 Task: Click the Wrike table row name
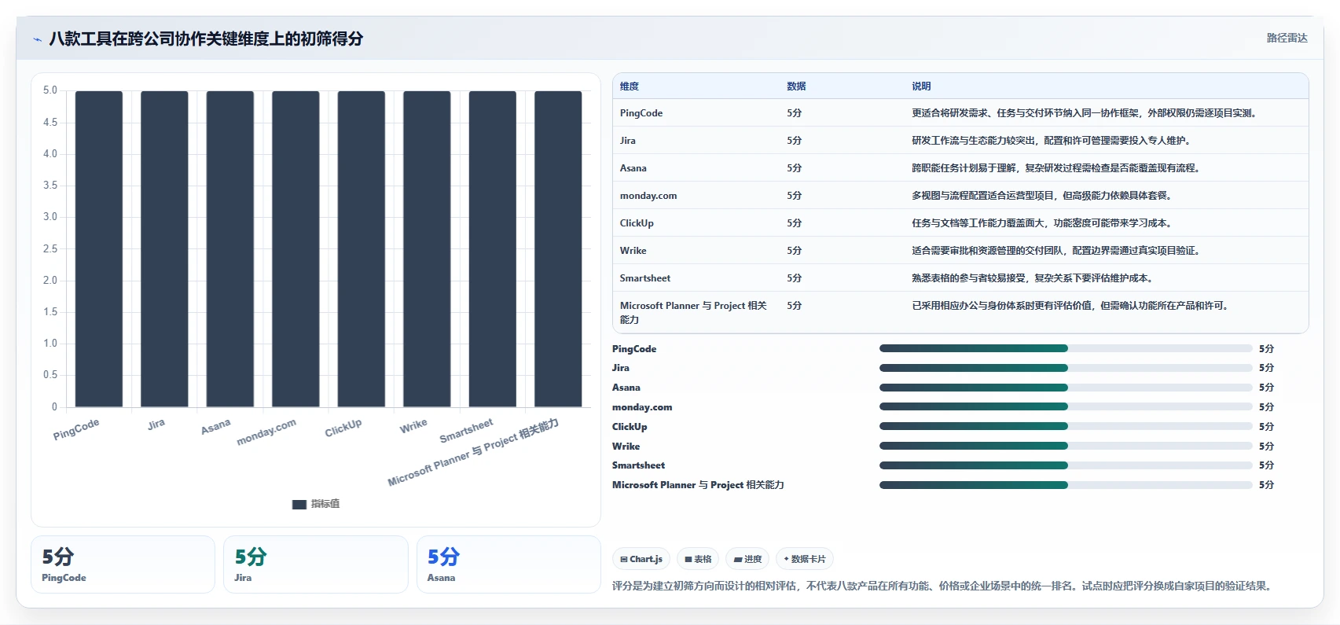click(x=633, y=251)
